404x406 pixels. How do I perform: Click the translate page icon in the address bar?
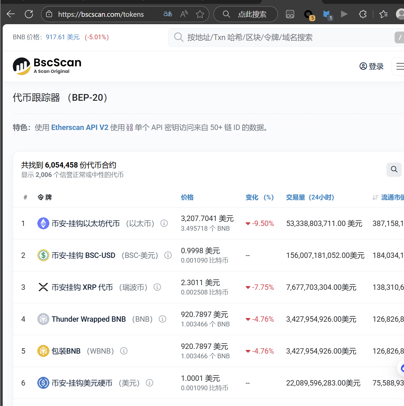coord(168,14)
